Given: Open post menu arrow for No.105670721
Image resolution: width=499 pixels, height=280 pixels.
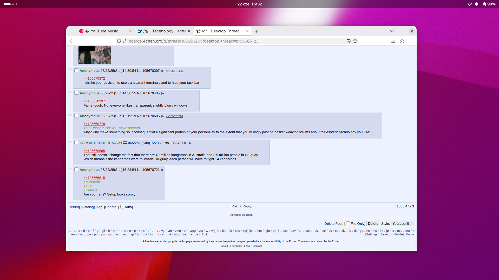Looking at the screenshot, I should 163,170.
